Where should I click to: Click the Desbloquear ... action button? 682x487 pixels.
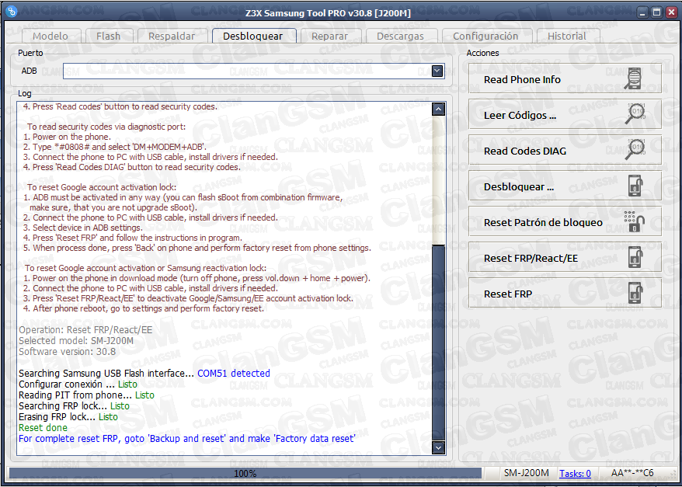565,186
